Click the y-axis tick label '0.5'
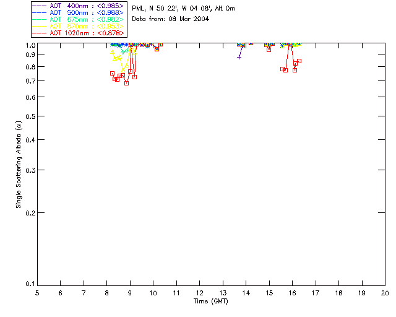 point(30,116)
